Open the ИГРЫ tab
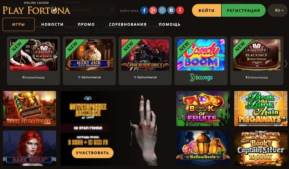The image size is (289, 169). [x=19, y=24]
